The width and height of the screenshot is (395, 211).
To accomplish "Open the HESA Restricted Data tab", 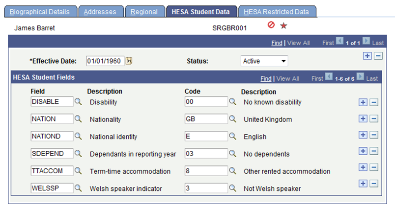I will (x=277, y=11).
